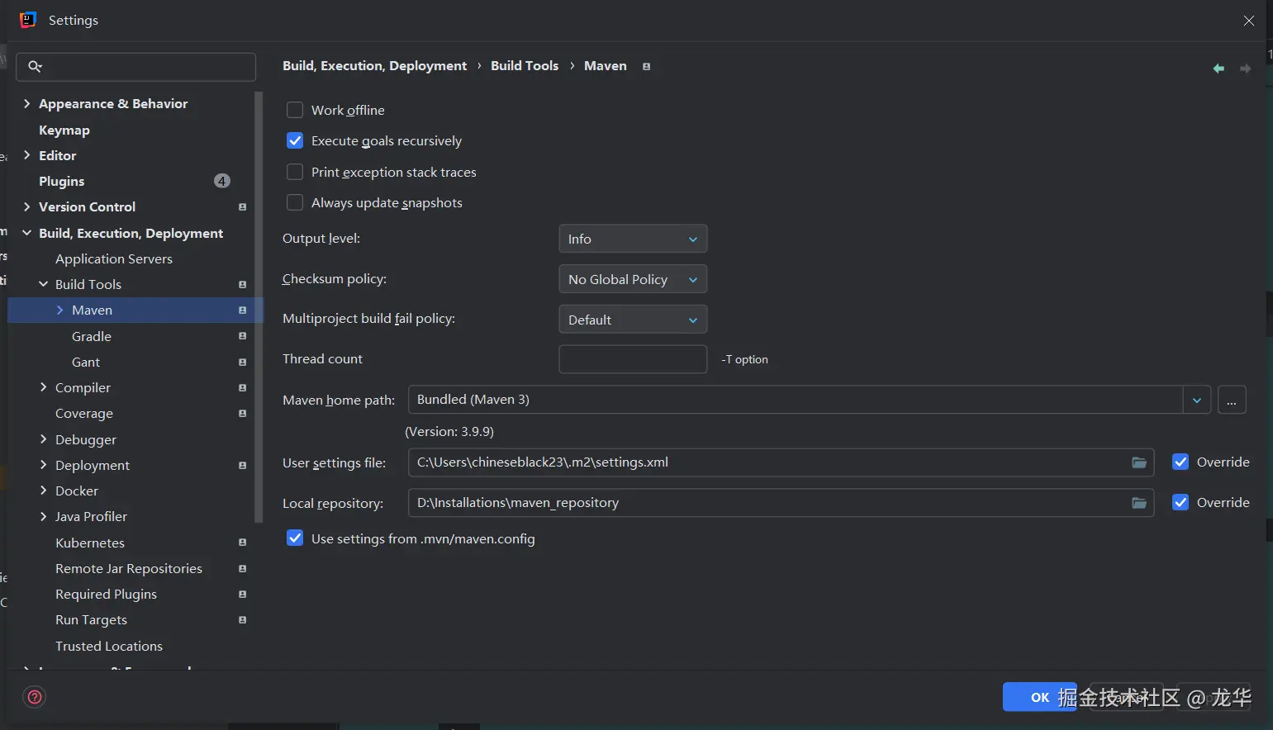Click the search magnifier icon in settings
The image size is (1273, 730).
pyautogui.click(x=35, y=67)
